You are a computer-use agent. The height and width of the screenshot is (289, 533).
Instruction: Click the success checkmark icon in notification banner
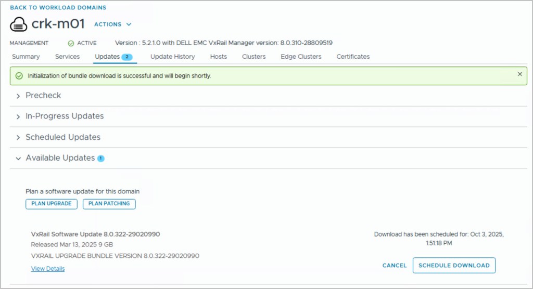[19, 76]
